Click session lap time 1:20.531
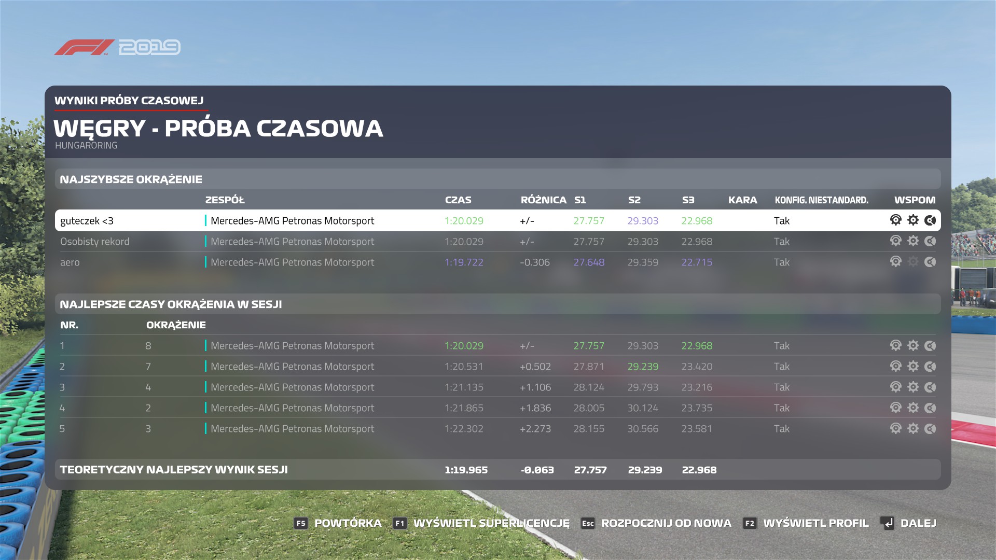The height and width of the screenshot is (560, 996). coord(464,367)
